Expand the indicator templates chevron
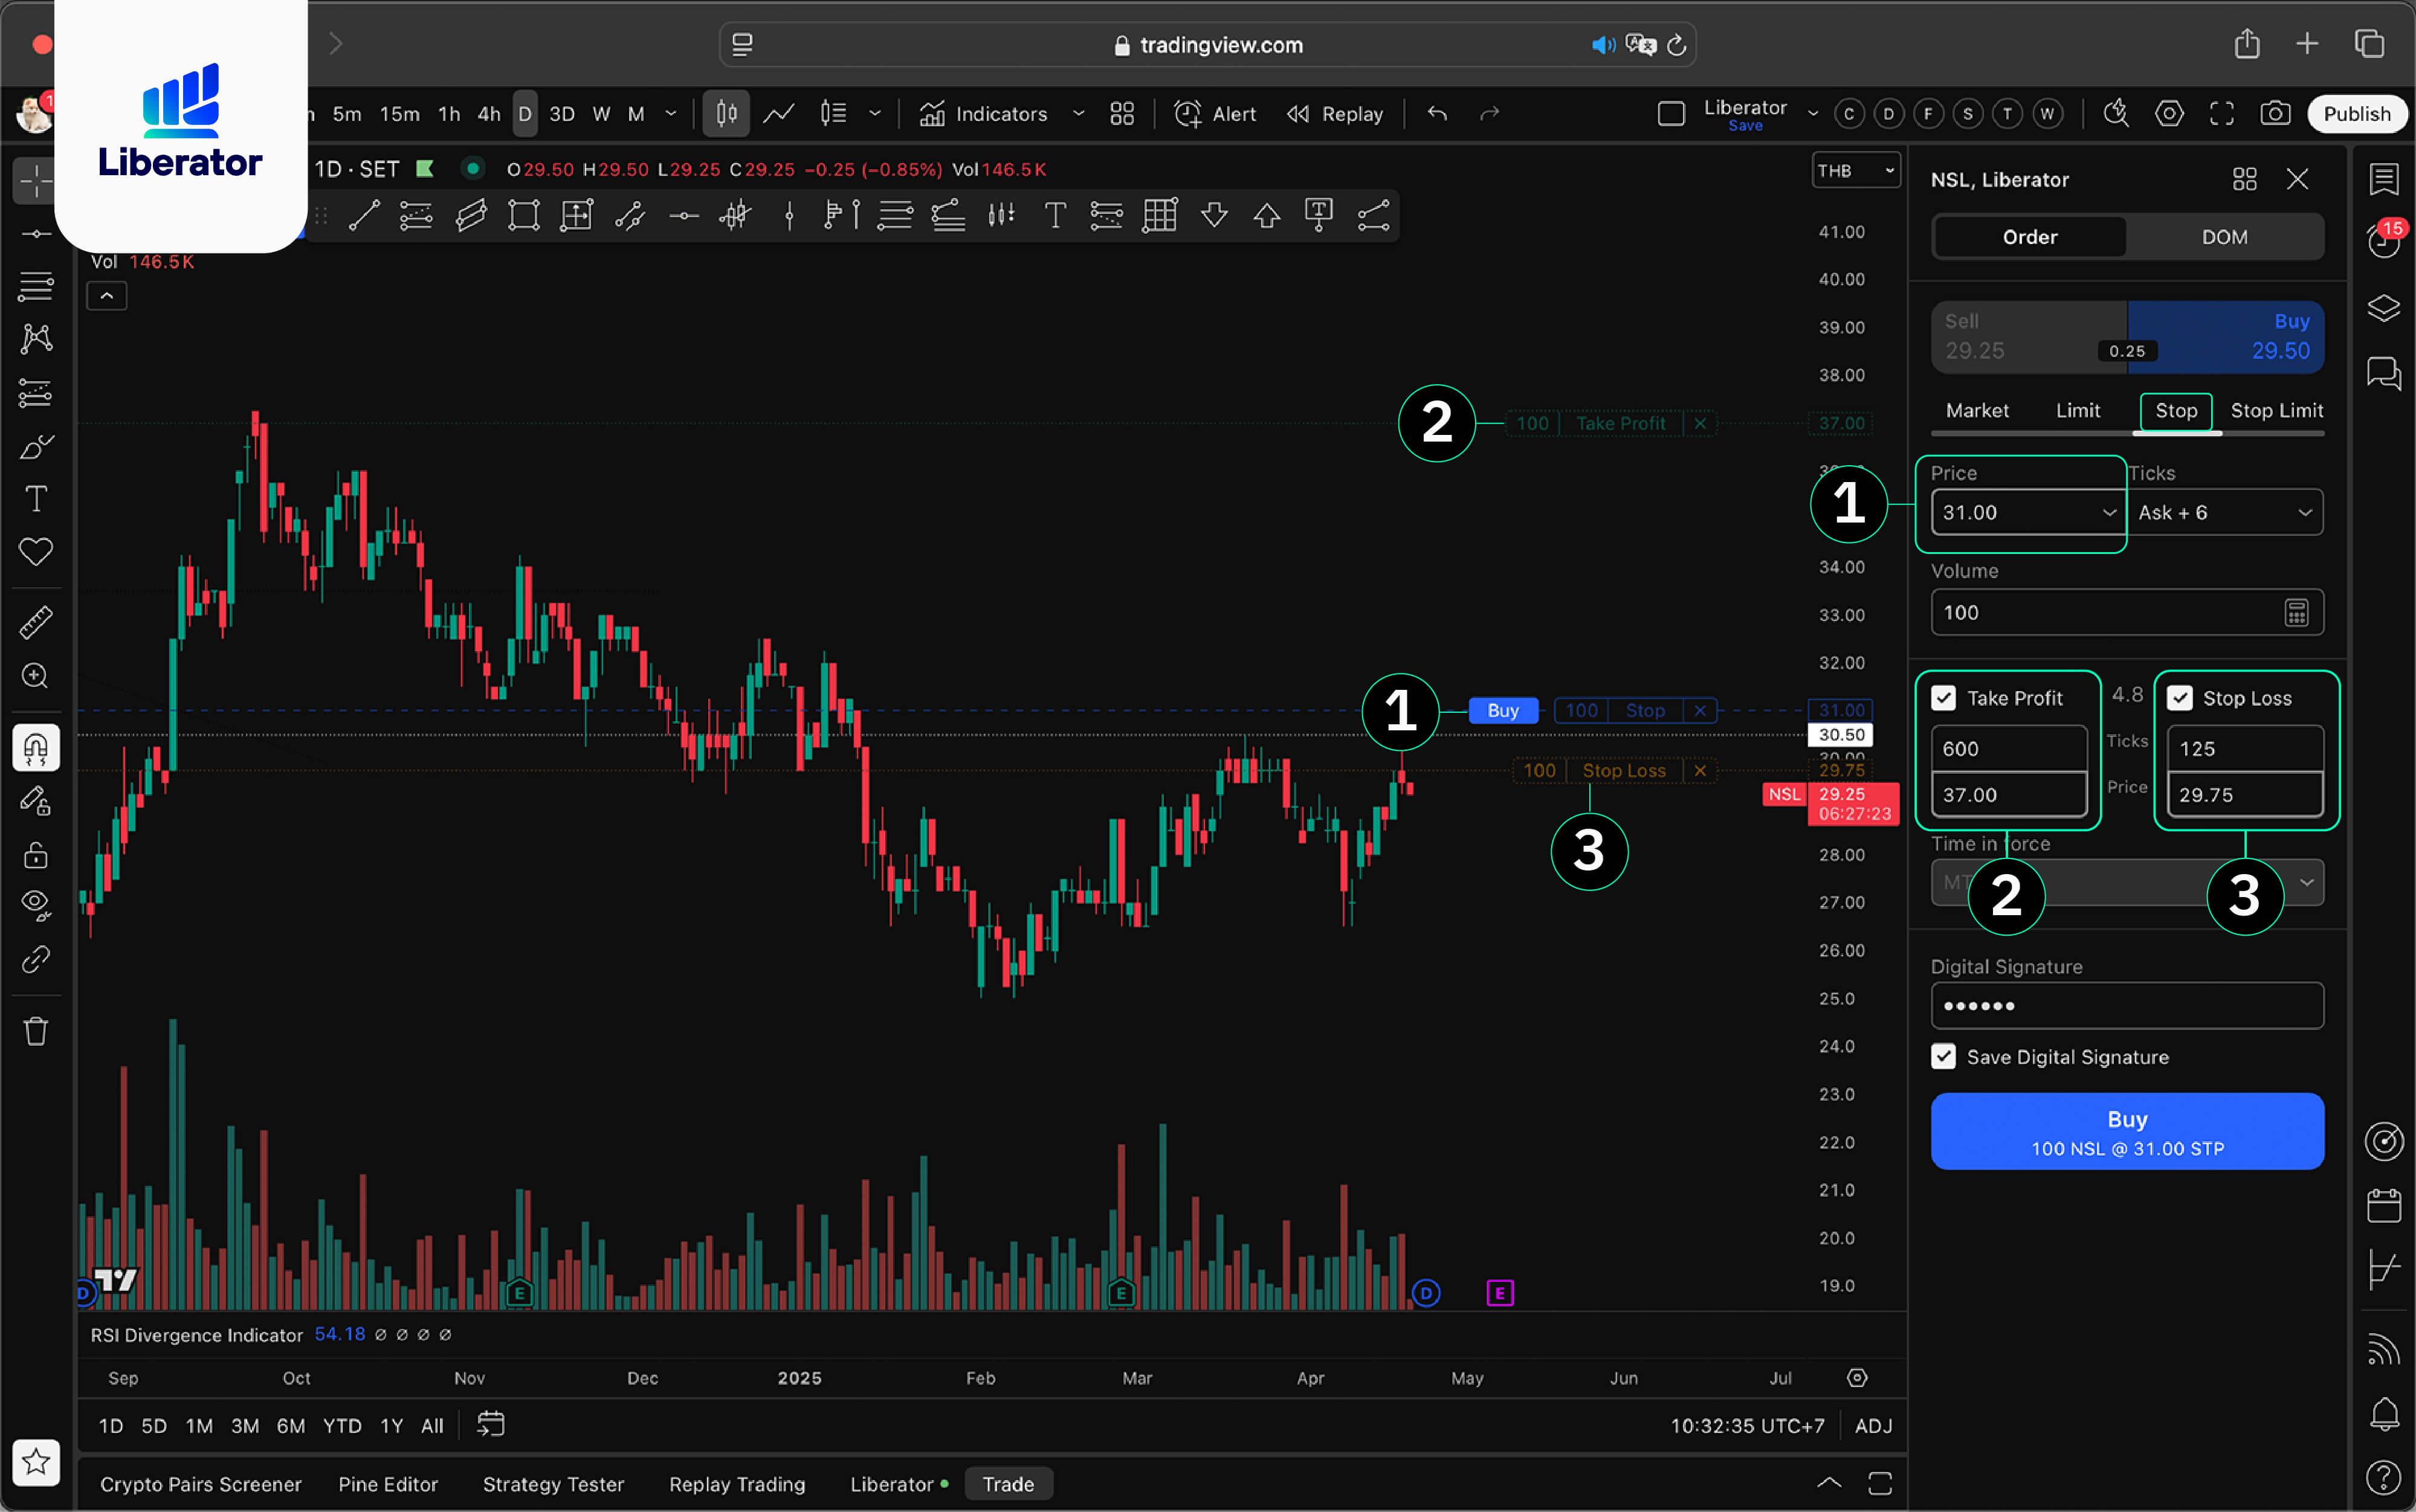2416x1512 pixels. pos(1079,114)
